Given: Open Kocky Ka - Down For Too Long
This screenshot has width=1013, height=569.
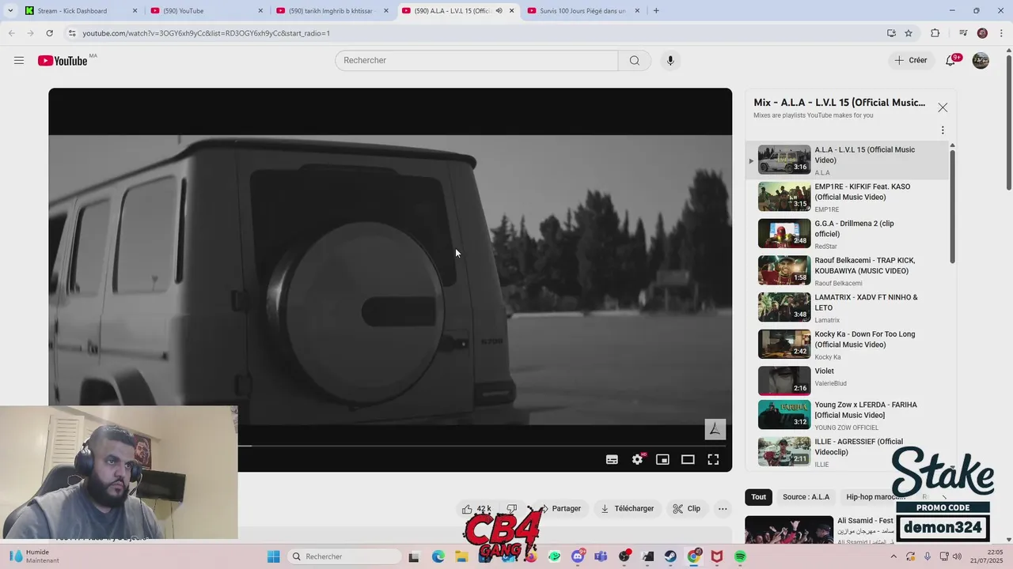Looking at the screenshot, I should (x=847, y=345).
